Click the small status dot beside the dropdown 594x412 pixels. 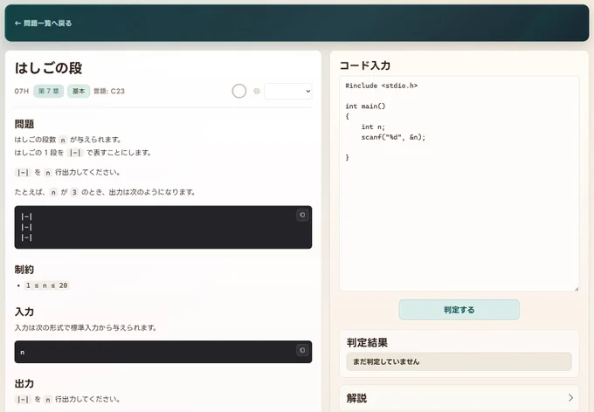(x=257, y=91)
